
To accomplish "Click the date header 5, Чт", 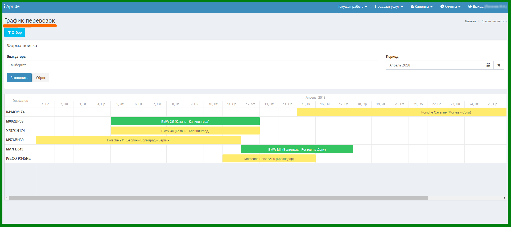I will tap(120, 104).
